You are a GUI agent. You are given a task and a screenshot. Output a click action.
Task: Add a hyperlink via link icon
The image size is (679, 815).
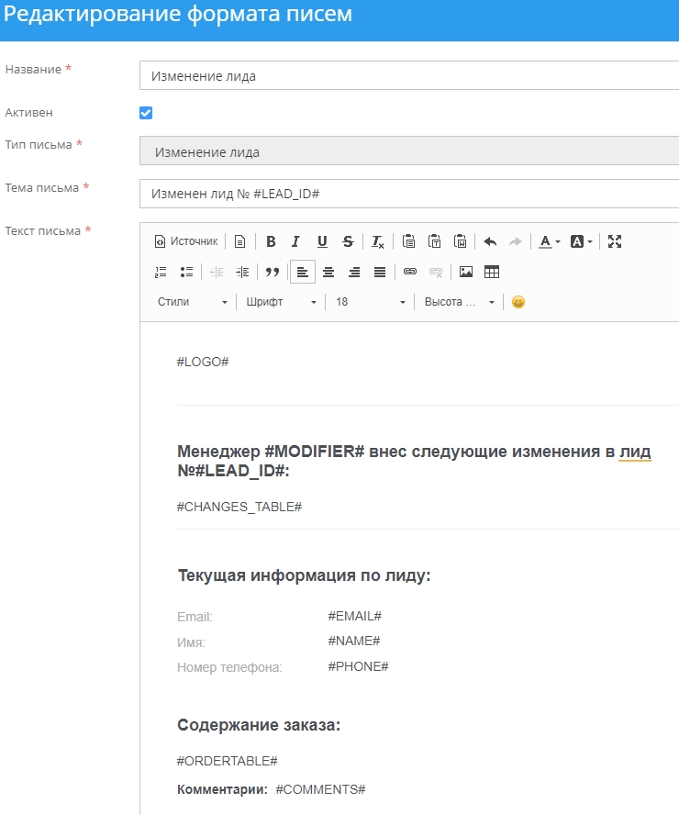(410, 272)
